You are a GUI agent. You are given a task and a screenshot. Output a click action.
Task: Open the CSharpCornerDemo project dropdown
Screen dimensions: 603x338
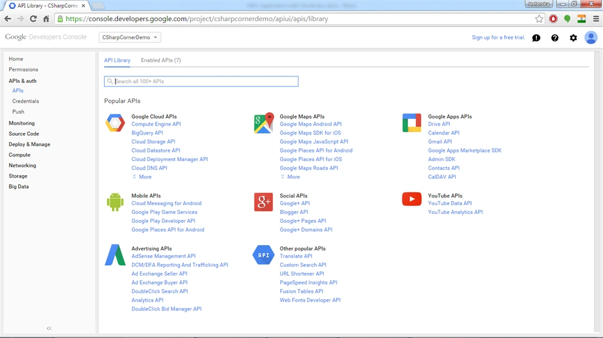point(130,37)
